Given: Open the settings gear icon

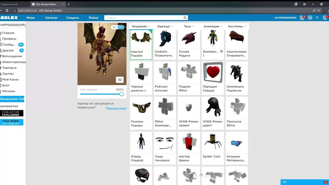Looking at the screenshot, I should tap(325, 17).
